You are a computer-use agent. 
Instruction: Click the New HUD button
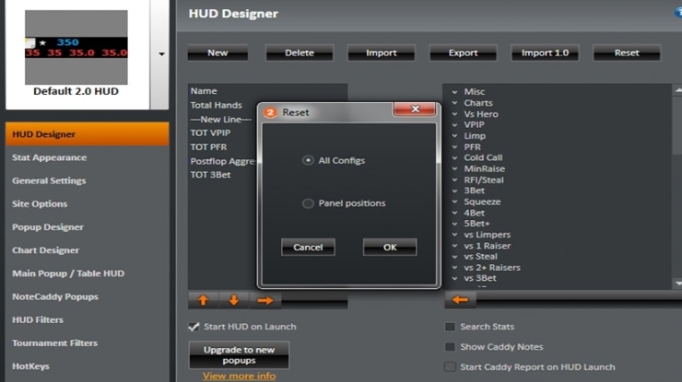coord(218,52)
